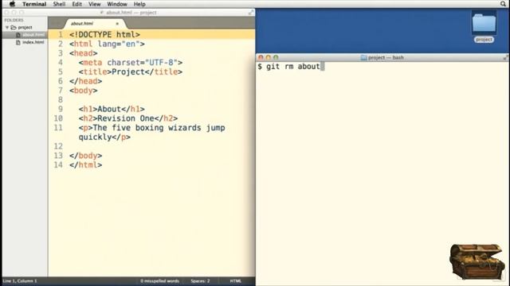Click the folder icon in terminal title
The height and width of the screenshot is (286, 510).
pos(363,58)
